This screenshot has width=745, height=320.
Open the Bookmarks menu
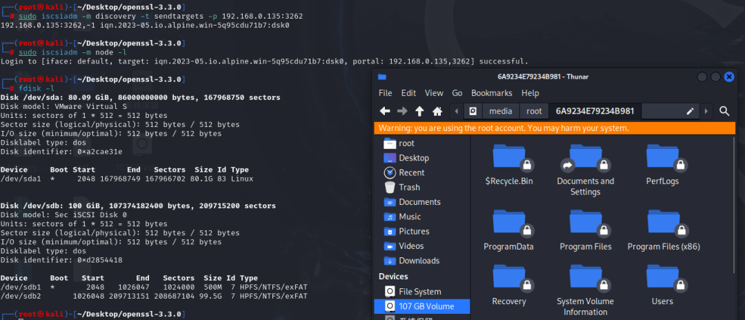[491, 93]
